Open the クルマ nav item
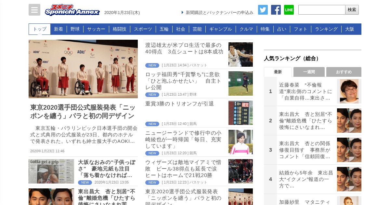The image size is (390, 205). 246,29
